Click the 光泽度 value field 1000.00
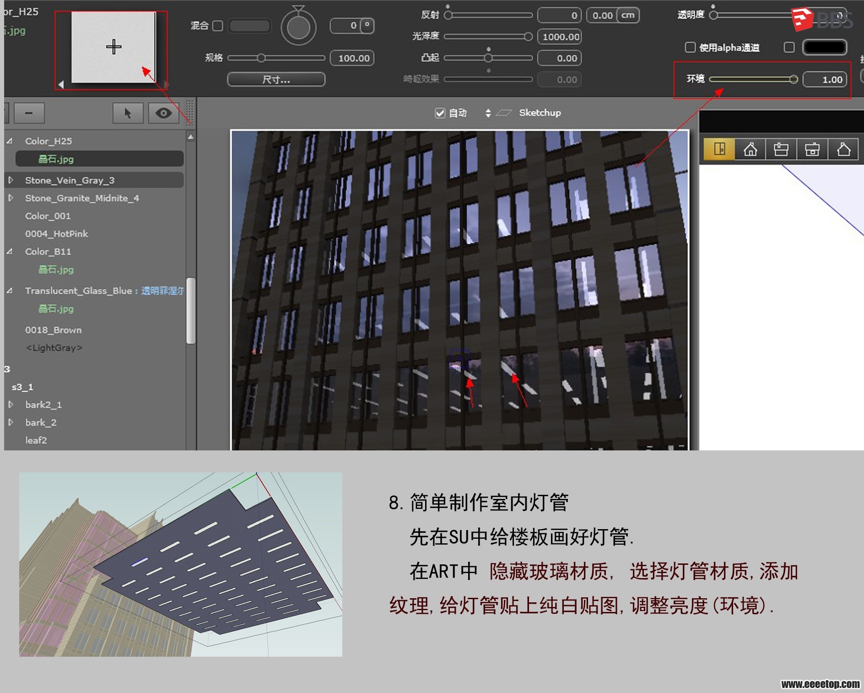 [559, 37]
